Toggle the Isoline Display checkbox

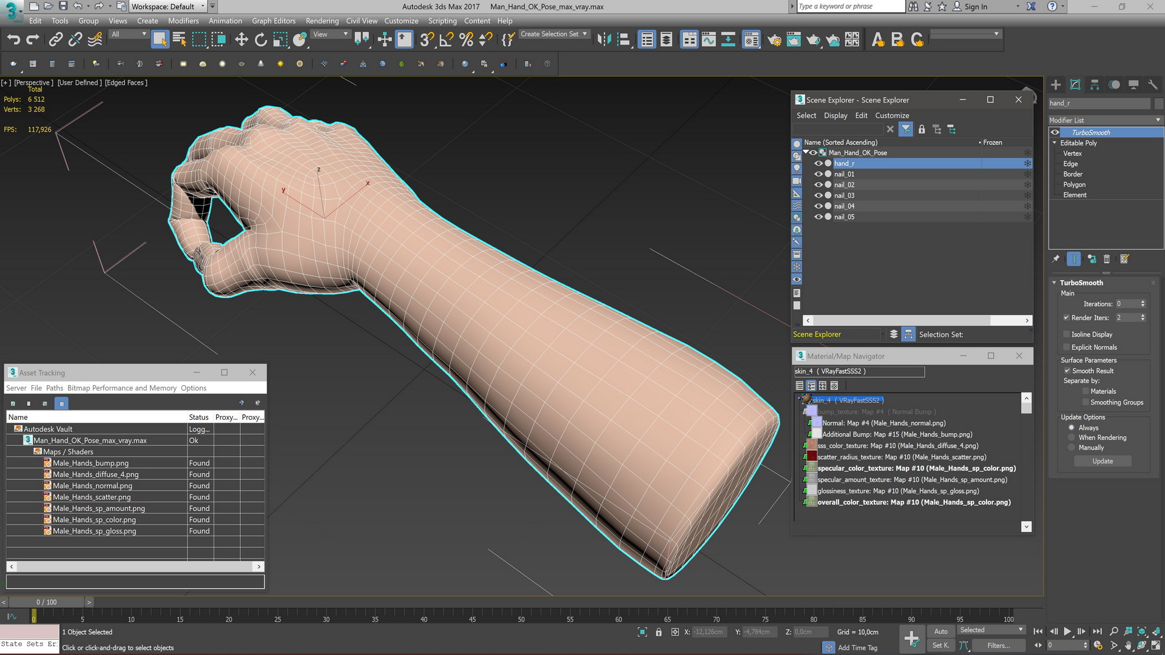point(1066,334)
